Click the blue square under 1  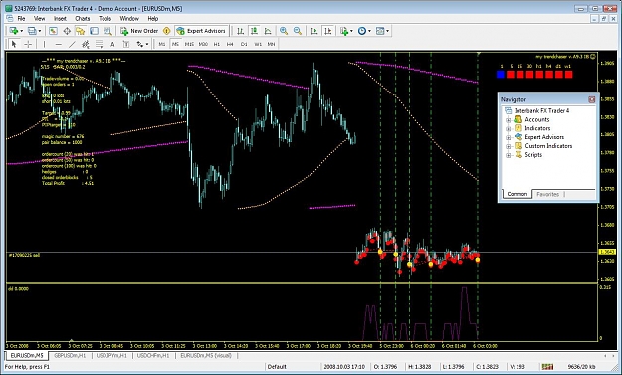pos(501,75)
